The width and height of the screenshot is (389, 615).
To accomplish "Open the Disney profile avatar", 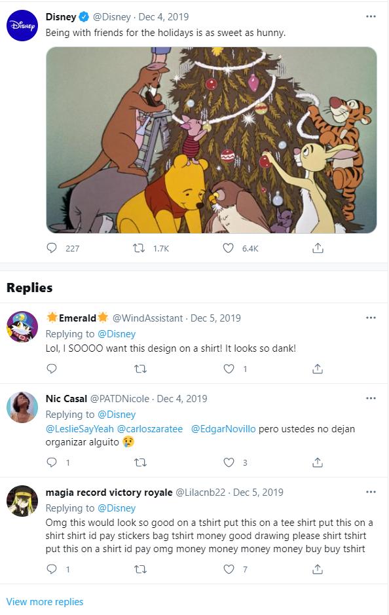I will click(x=22, y=26).
